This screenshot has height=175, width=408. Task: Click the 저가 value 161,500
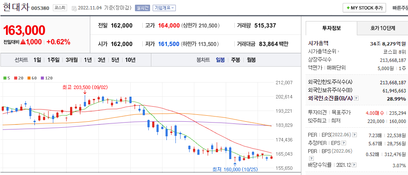(x=169, y=44)
